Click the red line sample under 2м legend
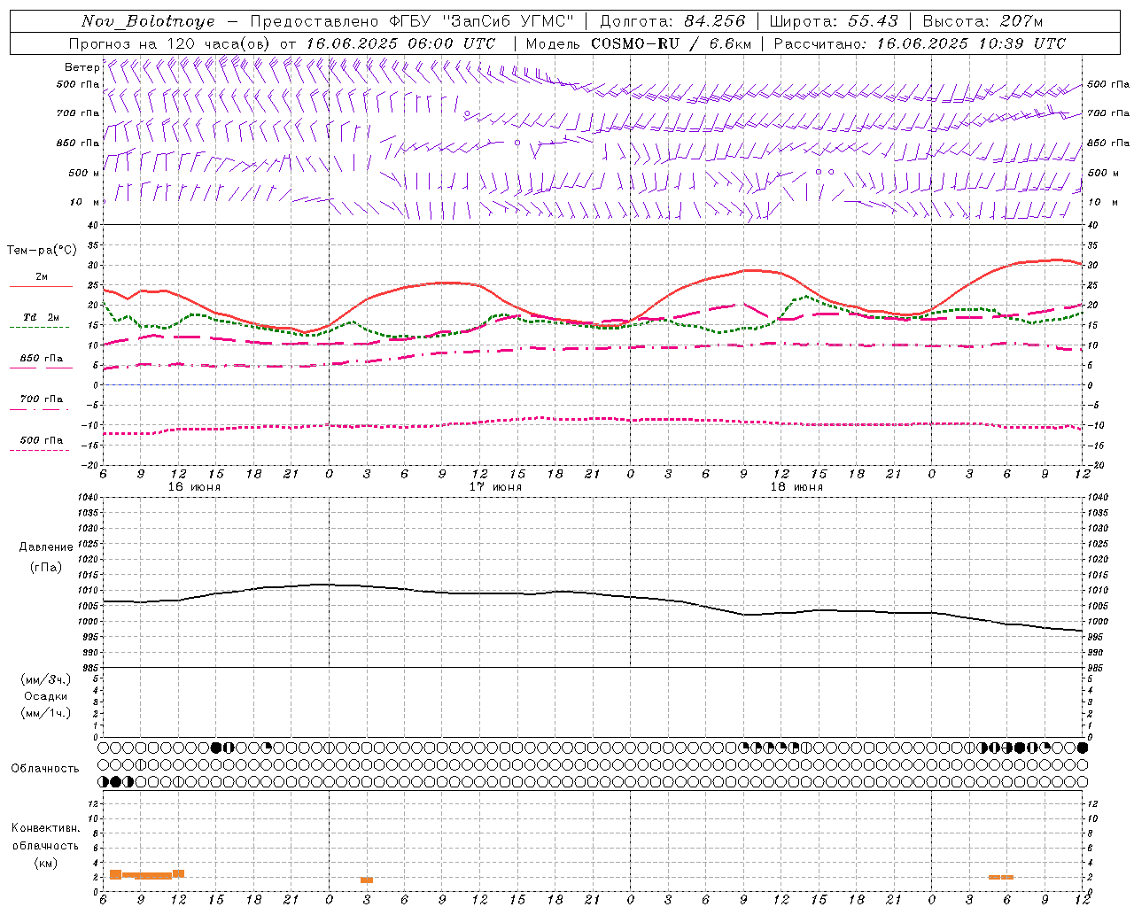 point(41,287)
